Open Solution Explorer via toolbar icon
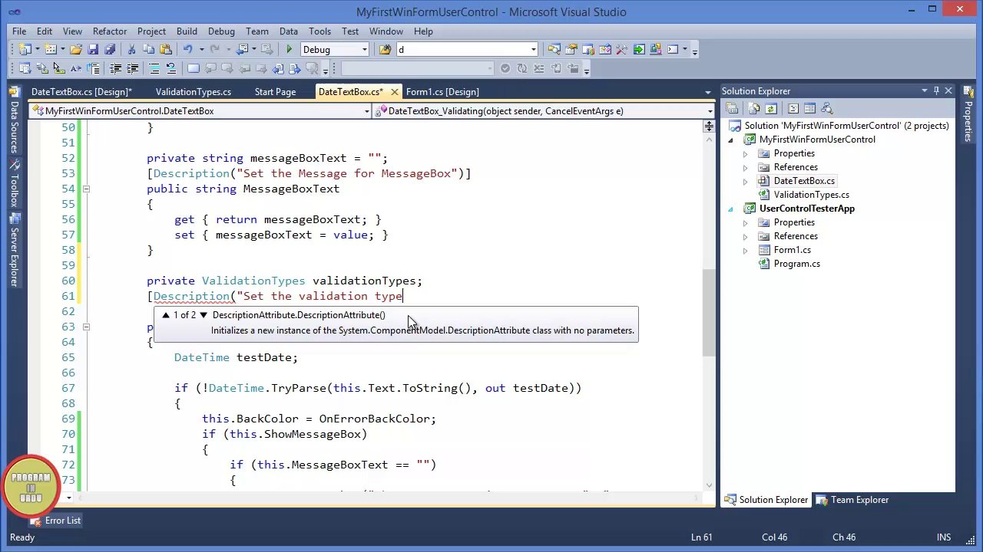 tap(554, 50)
